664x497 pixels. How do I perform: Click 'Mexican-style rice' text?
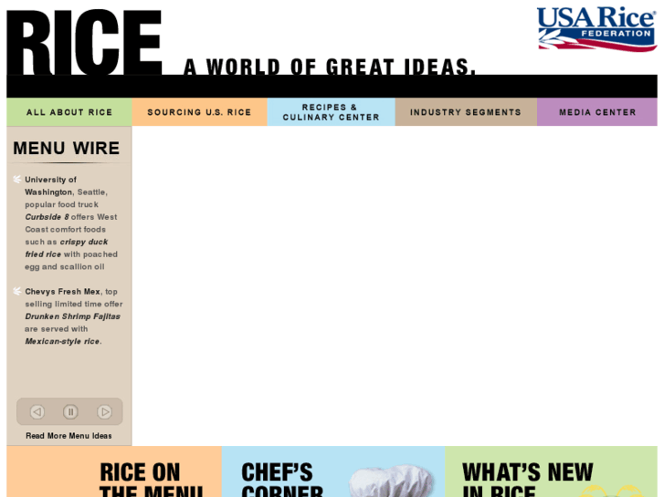62,341
